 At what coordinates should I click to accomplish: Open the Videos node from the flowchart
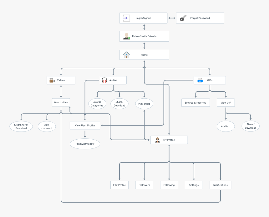pos(61,80)
